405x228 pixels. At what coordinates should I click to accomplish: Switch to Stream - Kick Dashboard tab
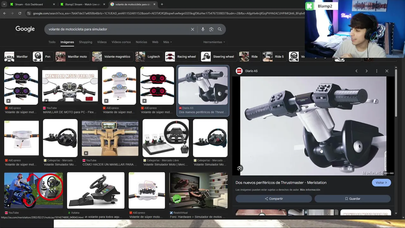tap(28, 4)
